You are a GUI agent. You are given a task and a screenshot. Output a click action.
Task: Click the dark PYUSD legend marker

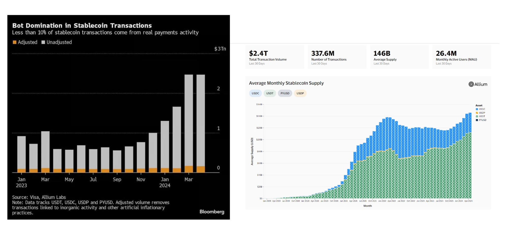coord(477,120)
